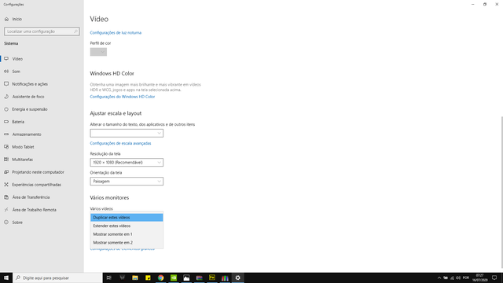
Task: Select Estender estes vídeos option
Action: pyautogui.click(x=127, y=226)
